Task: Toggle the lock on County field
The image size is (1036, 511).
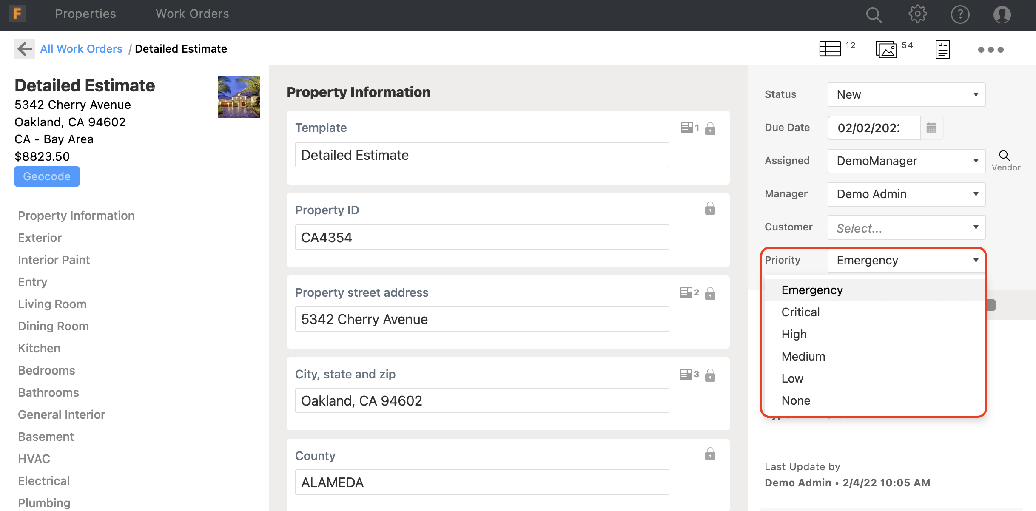Action: (x=710, y=454)
